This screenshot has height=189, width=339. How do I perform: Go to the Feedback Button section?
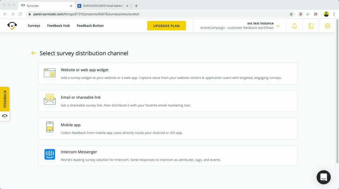pos(90,26)
